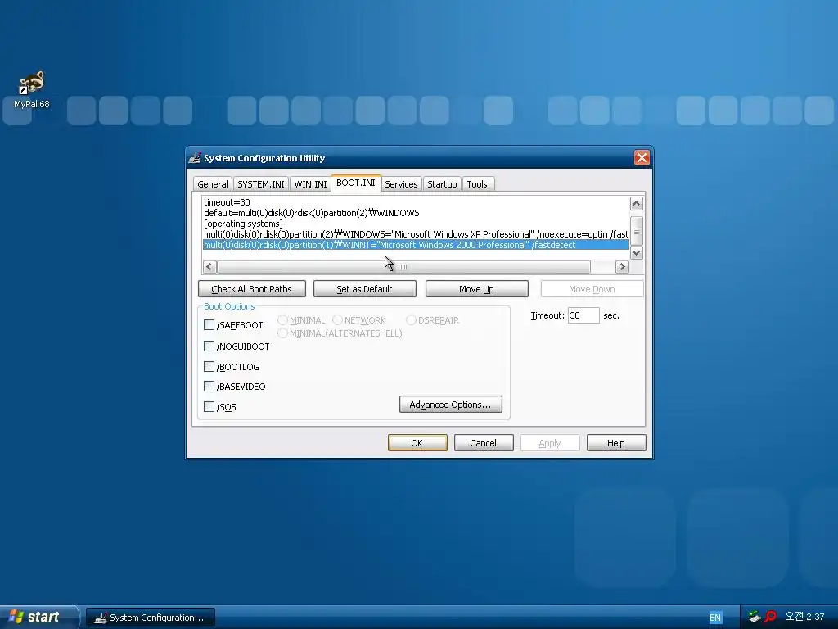Switch to the SYSTEM.INI tab
Image resolution: width=838 pixels, height=629 pixels.
261,184
